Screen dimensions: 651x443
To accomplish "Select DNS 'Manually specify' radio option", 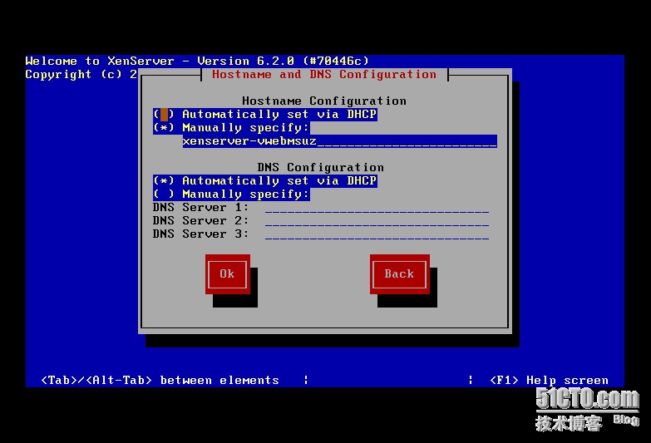I will coord(231,194).
